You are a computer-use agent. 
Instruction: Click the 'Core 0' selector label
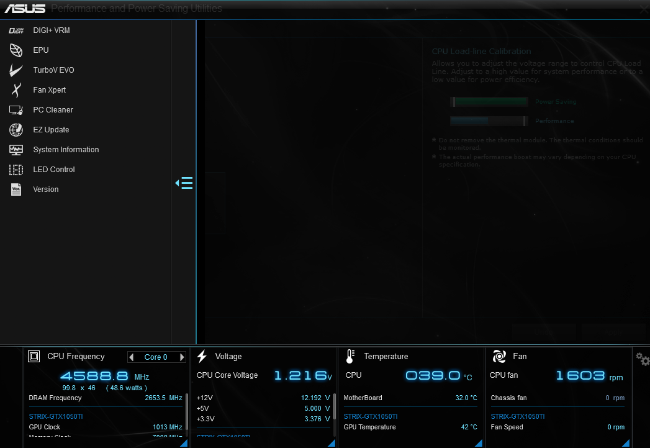[156, 357]
